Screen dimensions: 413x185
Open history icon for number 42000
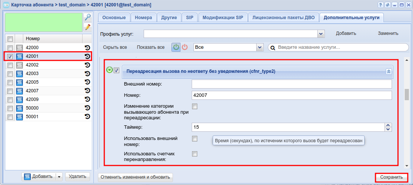(x=87, y=48)
